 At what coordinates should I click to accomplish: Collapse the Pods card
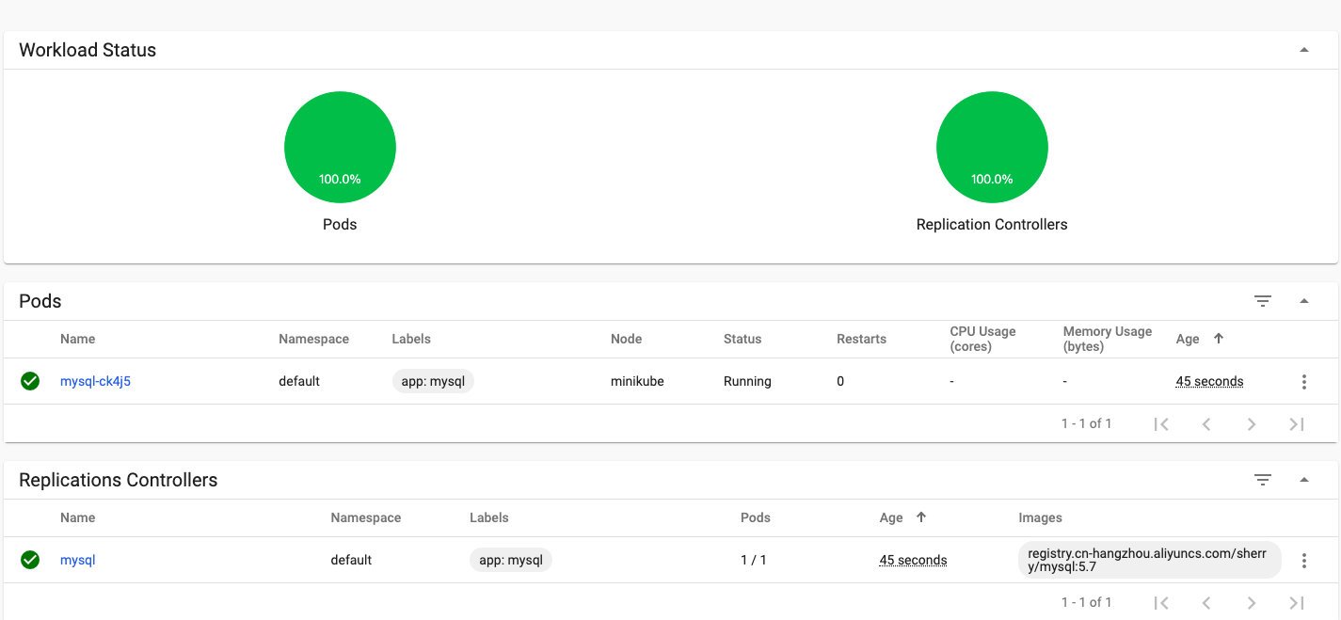1304,301
